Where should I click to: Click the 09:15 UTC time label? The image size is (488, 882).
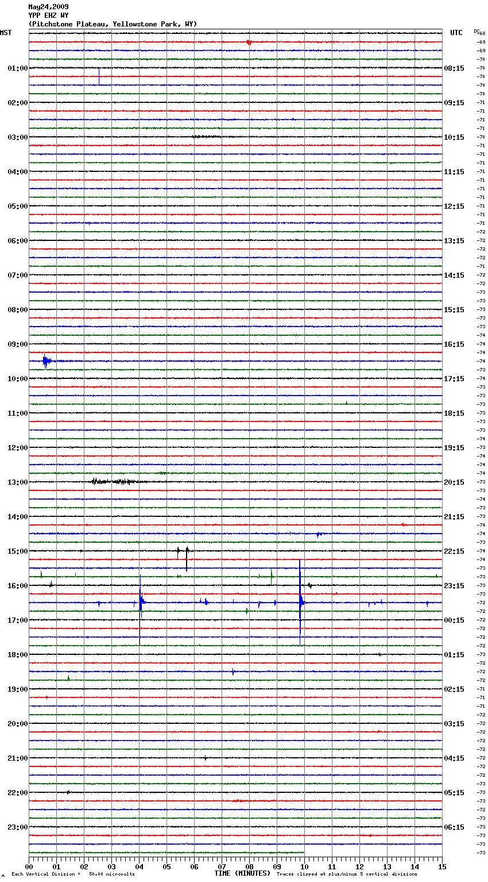(454, 103)
